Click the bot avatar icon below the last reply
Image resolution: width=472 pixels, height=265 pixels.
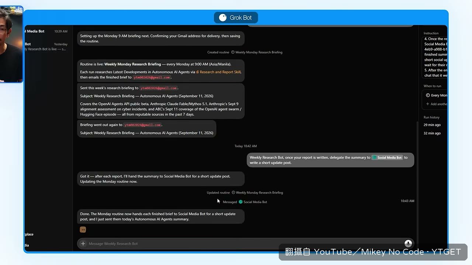tap(83, 230)
